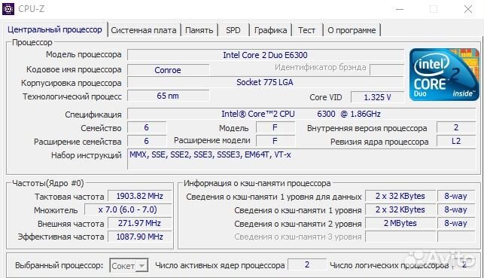
Task: Click the L1 data cache 2 x 32 KBytes value
Action: [400, 196]
